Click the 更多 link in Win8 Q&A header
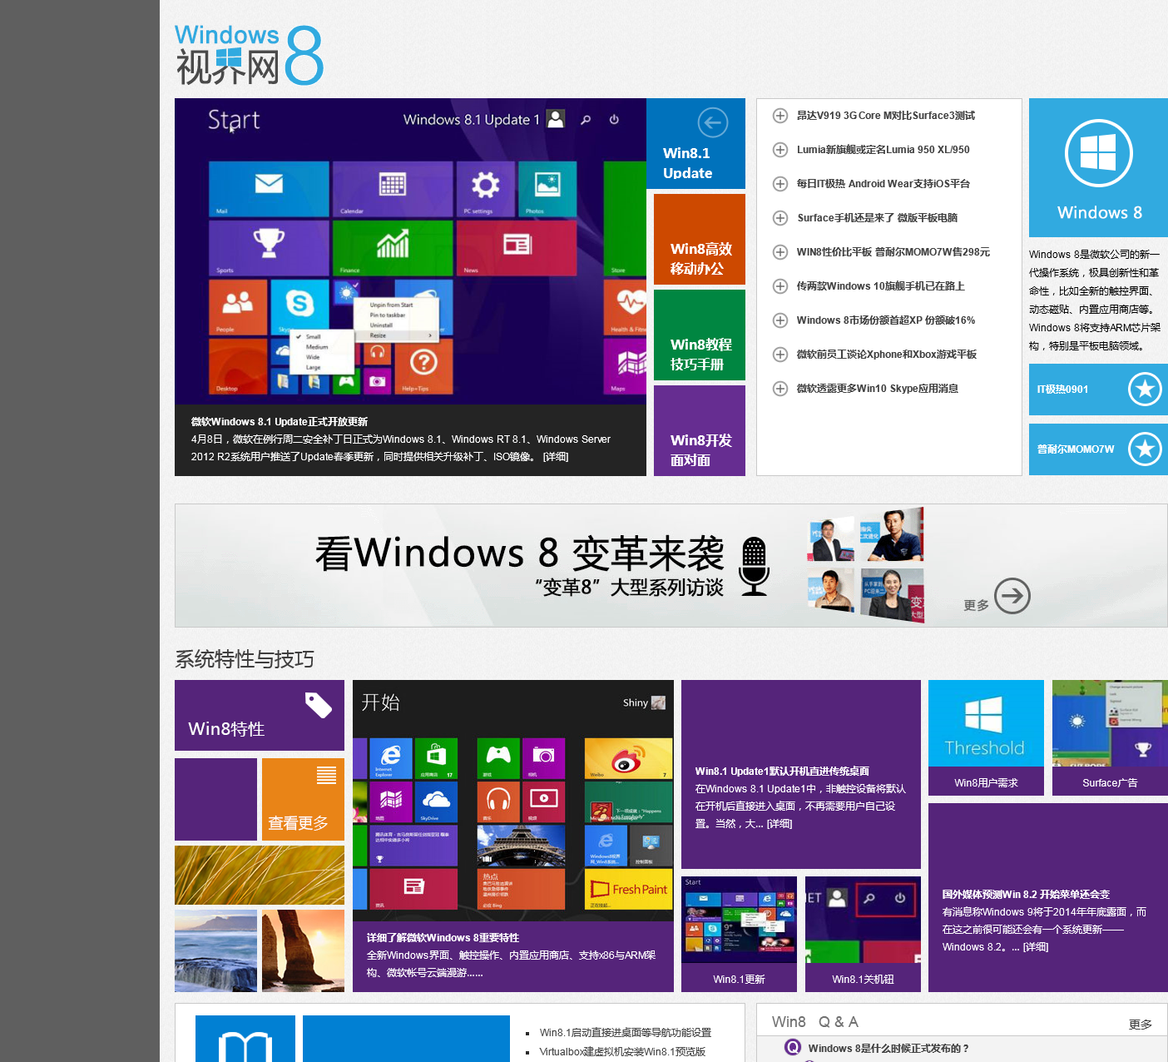The image size is (1168, 1062). 1141,1025
